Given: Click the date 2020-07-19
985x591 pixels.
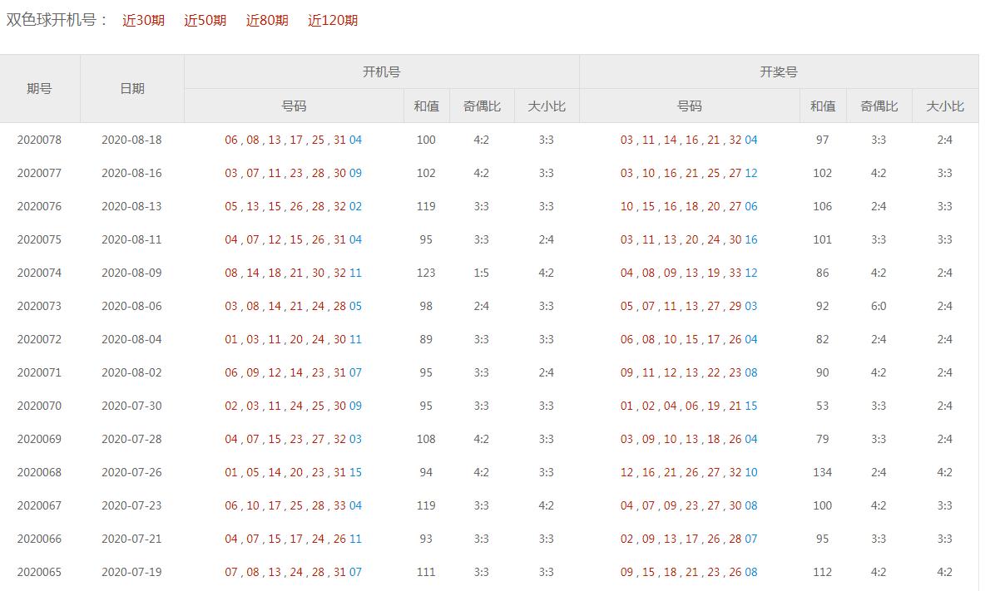Looking at the screenshot, I should [x=132, y=572].
